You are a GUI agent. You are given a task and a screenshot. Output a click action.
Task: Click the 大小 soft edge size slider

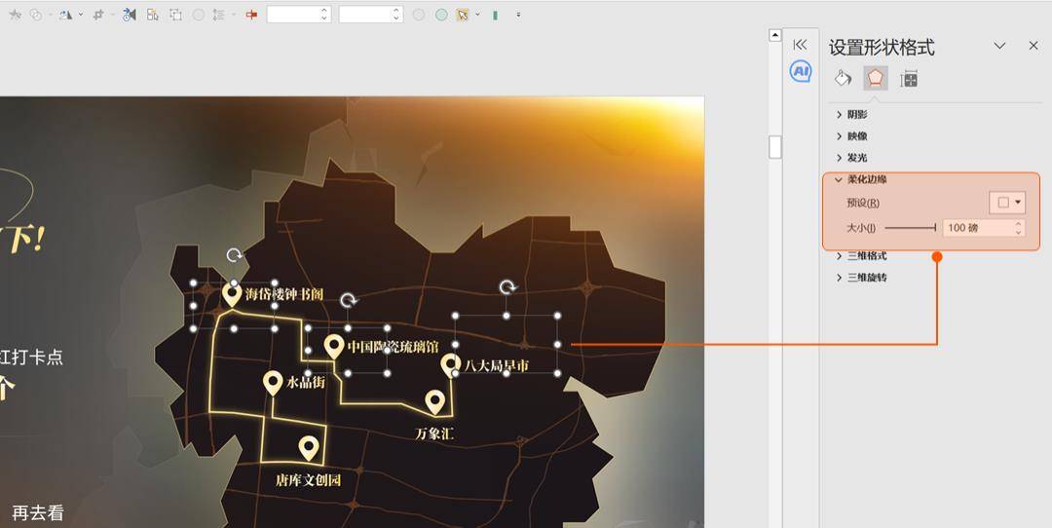(x=910, y=228)
